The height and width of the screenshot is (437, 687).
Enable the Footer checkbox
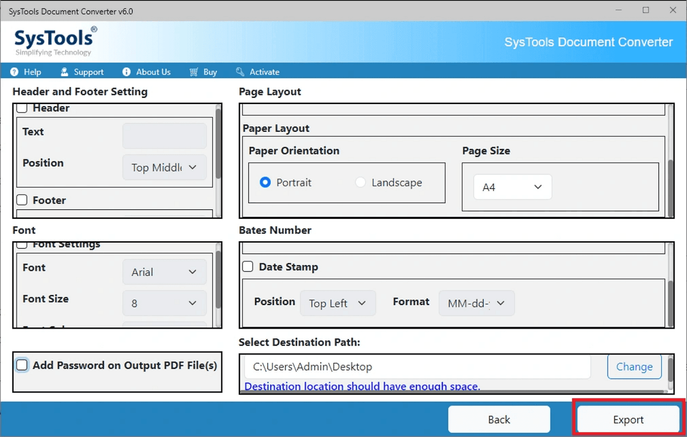[22, 200]
